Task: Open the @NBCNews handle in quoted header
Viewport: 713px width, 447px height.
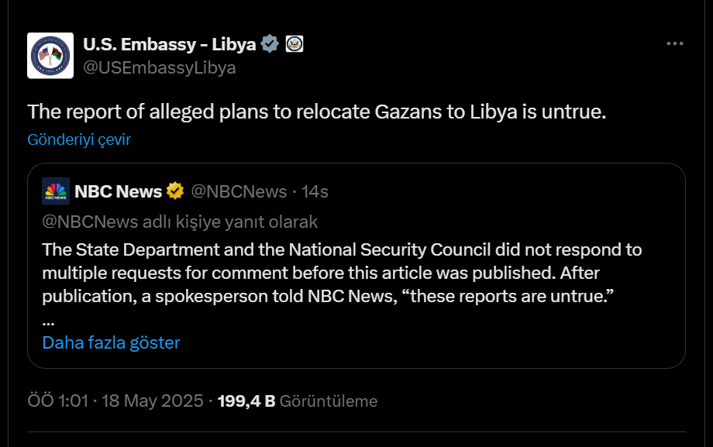Action: pos(239,191)
